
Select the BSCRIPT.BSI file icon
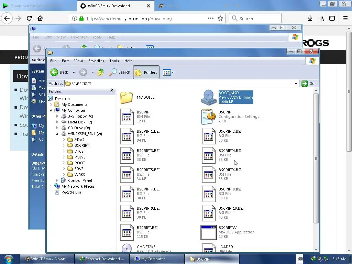coord(127,233)
